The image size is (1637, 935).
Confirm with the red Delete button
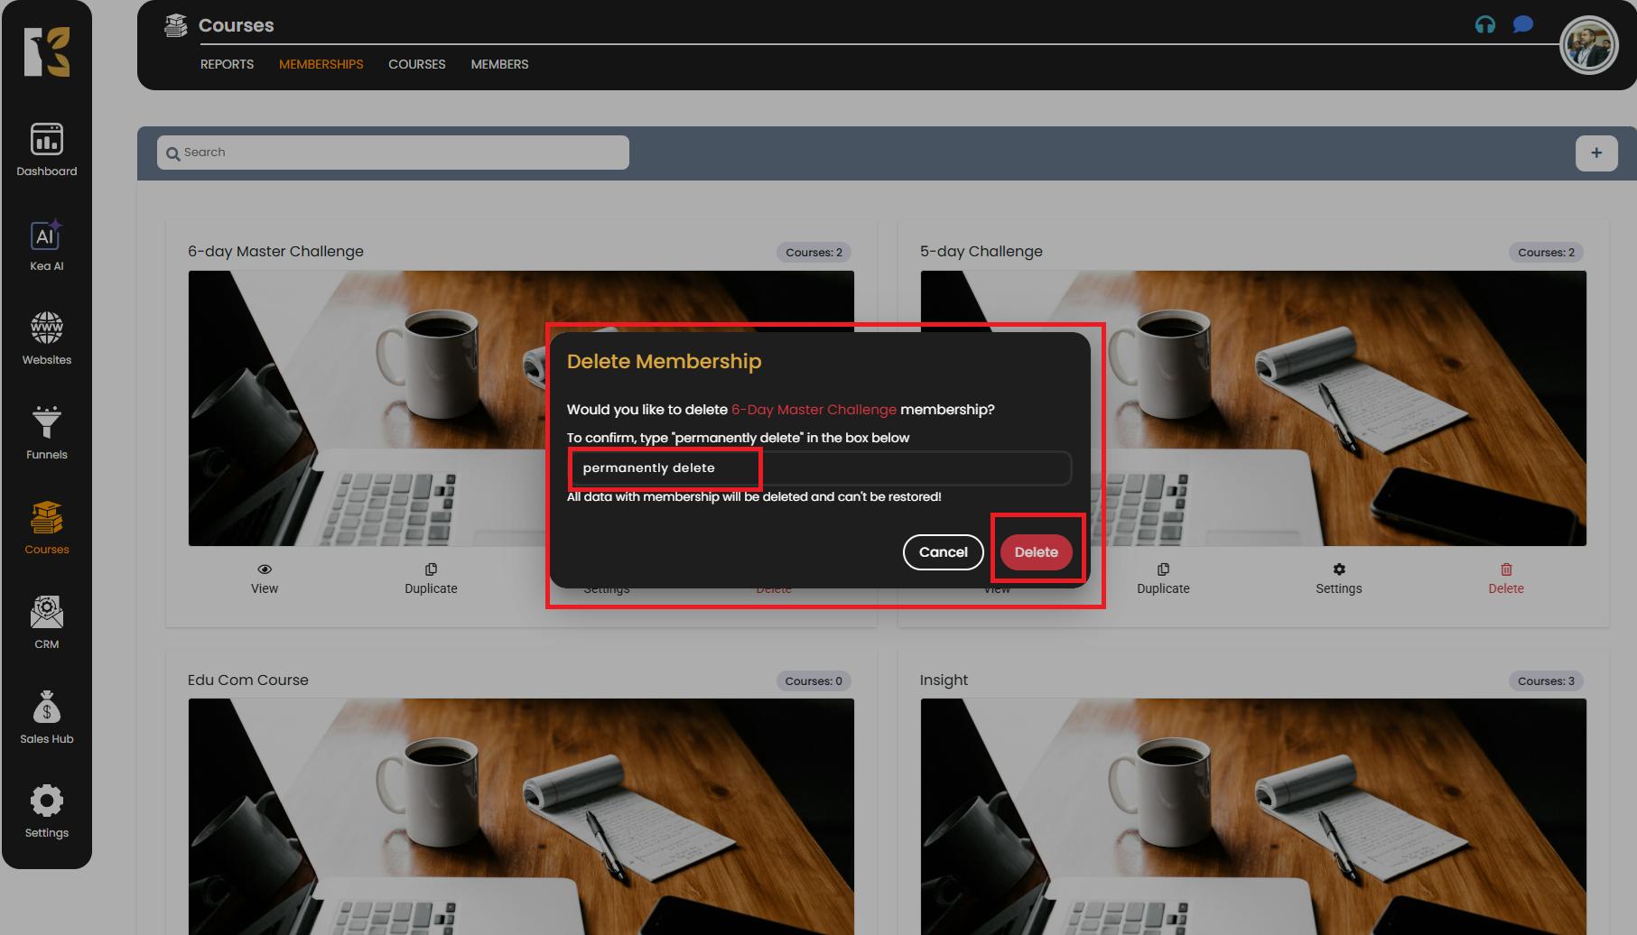[x=1036, y=552]
